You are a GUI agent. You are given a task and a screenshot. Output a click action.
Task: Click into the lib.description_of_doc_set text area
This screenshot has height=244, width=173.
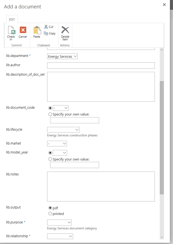coord(101,87)
